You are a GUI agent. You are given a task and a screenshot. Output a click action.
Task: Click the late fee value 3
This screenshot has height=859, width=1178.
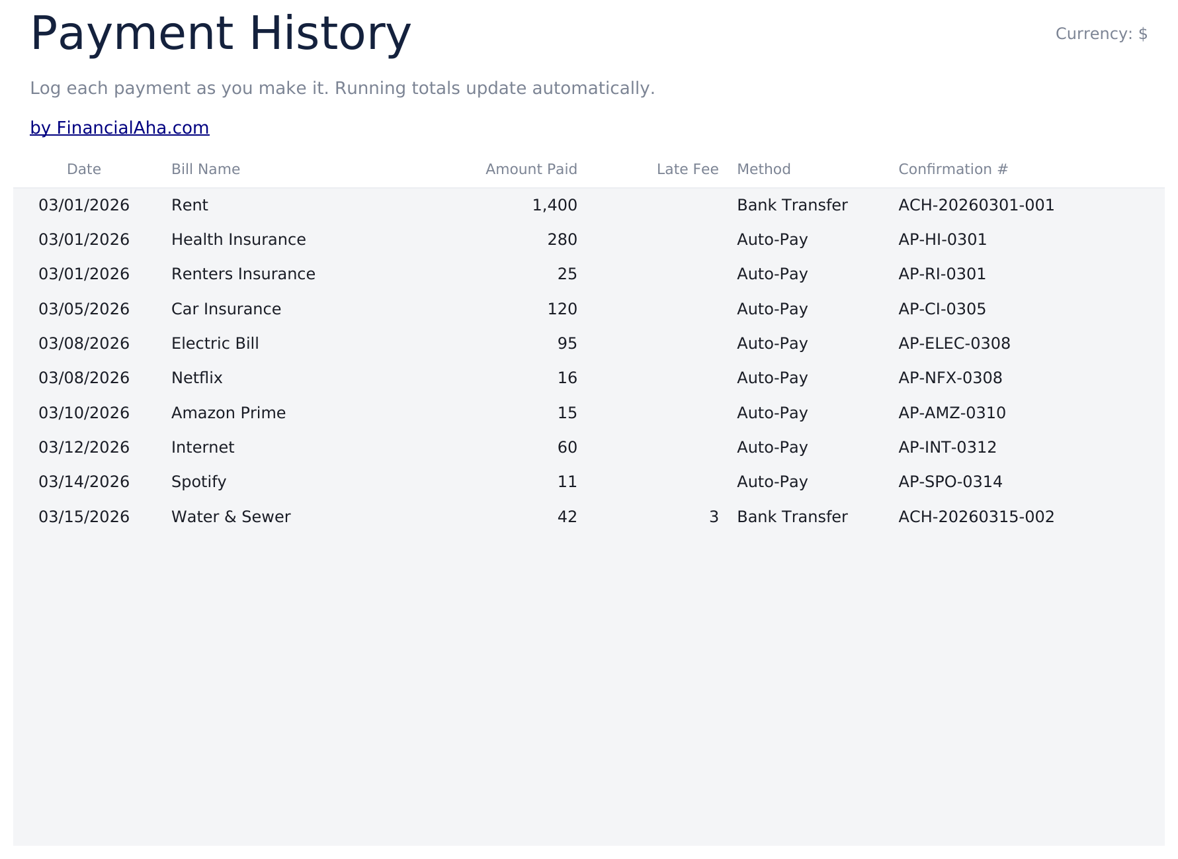coord(714,517)
